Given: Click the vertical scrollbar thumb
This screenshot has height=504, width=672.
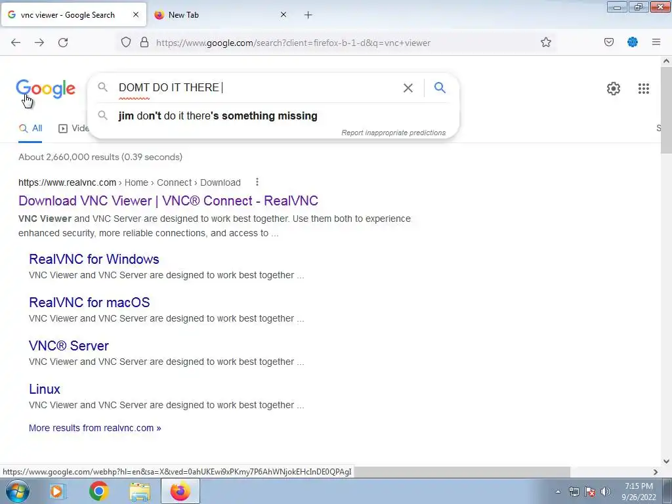Looking at the screenshot, I should [666, 110].
